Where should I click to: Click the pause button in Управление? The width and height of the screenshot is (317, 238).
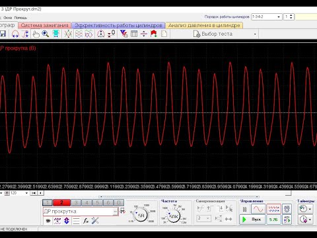pyautogui.click(x=244, y=209)
